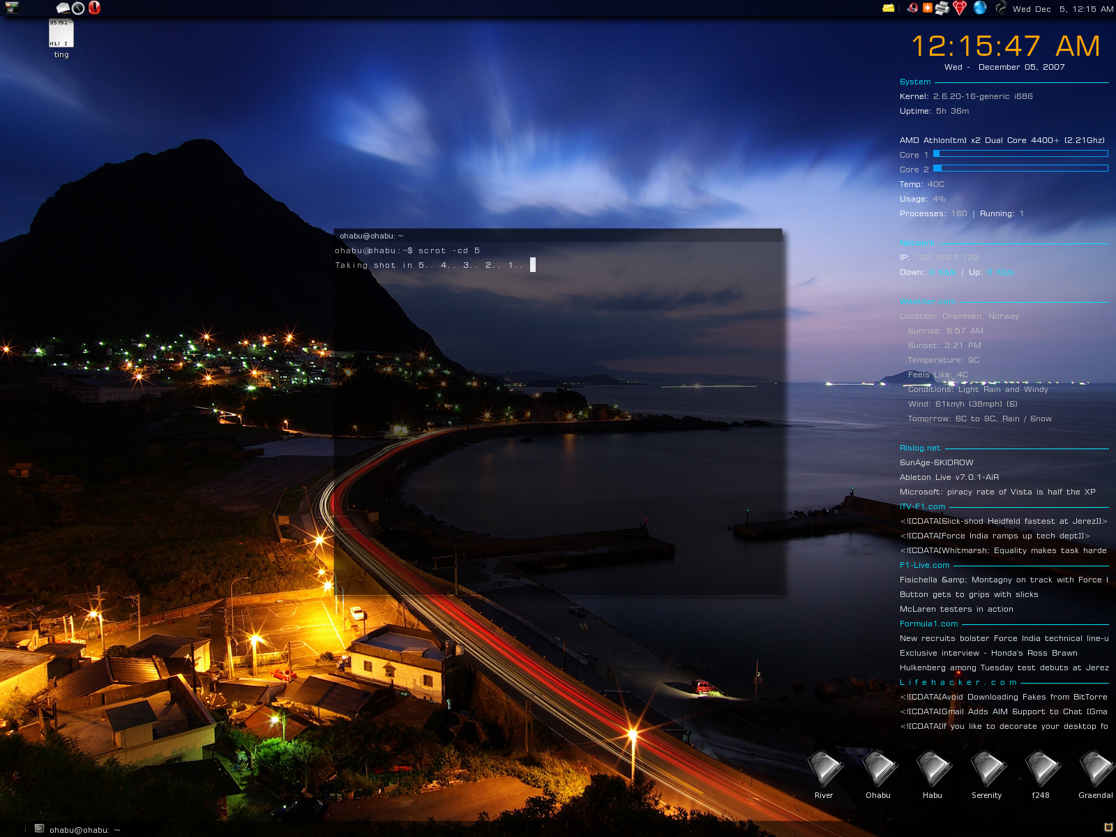Open the 'ting' file on the desktop
The height and width of the screenshot is (837, 1116).
61,35
